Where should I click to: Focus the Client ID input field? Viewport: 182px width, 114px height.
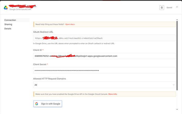tap(104, 56)
